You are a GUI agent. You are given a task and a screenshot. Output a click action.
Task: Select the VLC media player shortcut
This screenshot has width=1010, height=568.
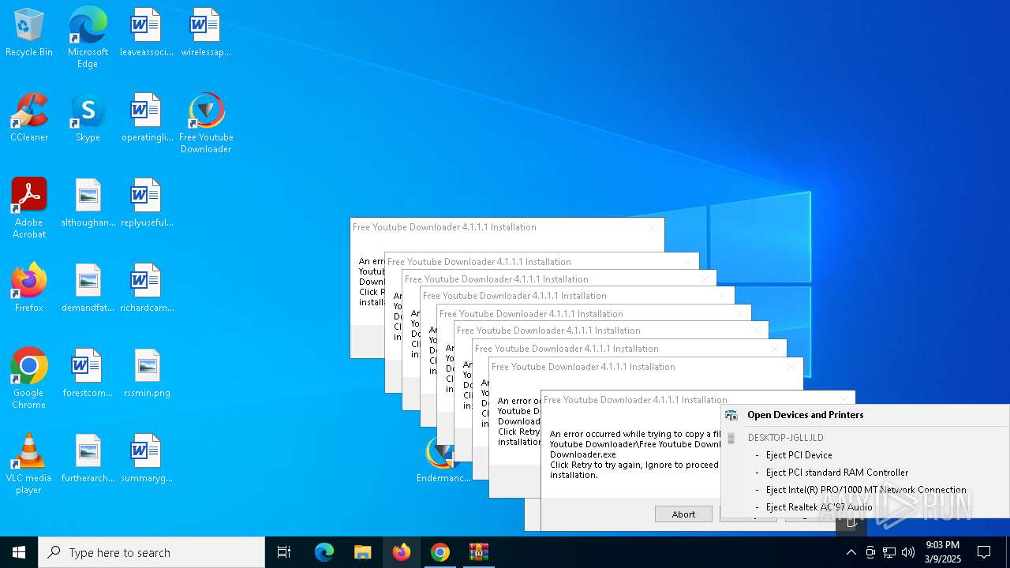point(29,464)
